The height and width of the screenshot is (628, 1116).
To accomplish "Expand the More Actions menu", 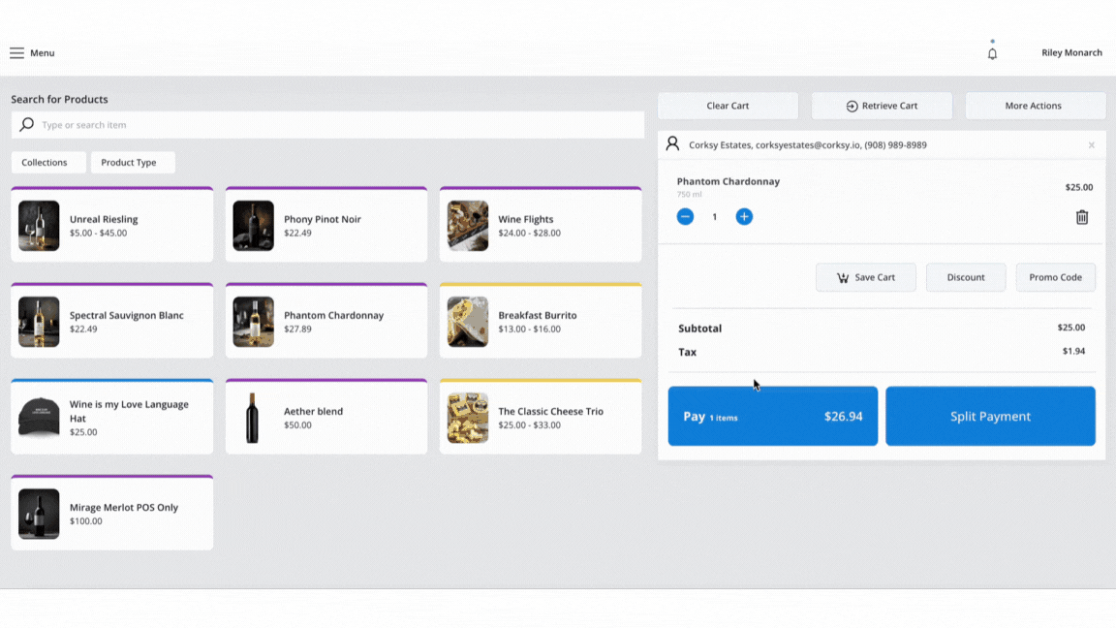I will [1035, 106].
